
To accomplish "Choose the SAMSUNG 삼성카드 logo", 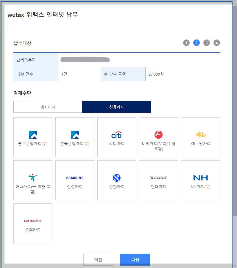I will tap(75, 178).
